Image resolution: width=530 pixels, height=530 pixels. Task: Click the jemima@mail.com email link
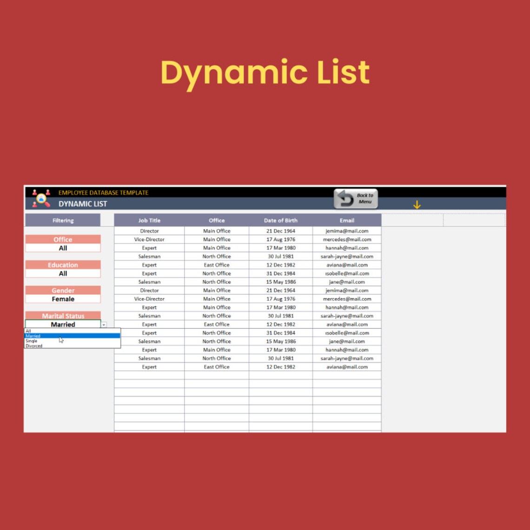point(346,231)
